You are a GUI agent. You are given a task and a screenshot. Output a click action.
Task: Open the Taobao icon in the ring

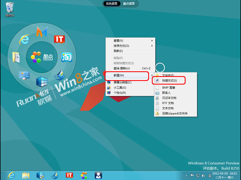[x=67, y=57]
